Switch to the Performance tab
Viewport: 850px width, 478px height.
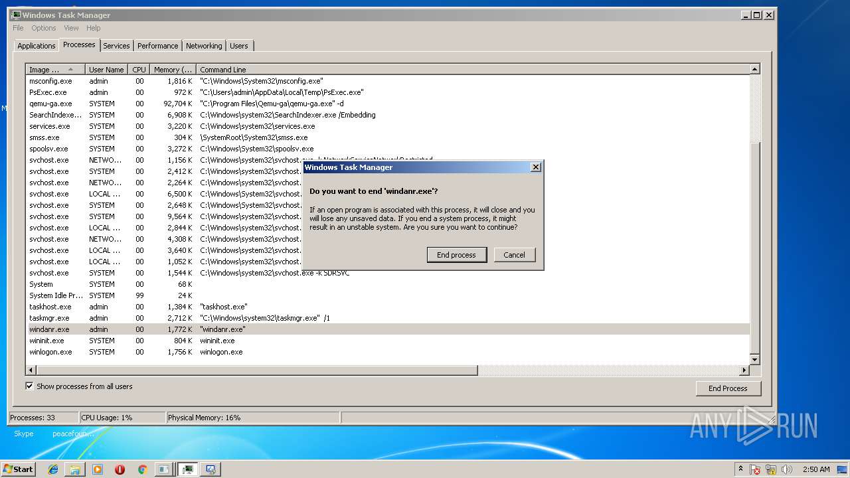[x=158, y=46]
